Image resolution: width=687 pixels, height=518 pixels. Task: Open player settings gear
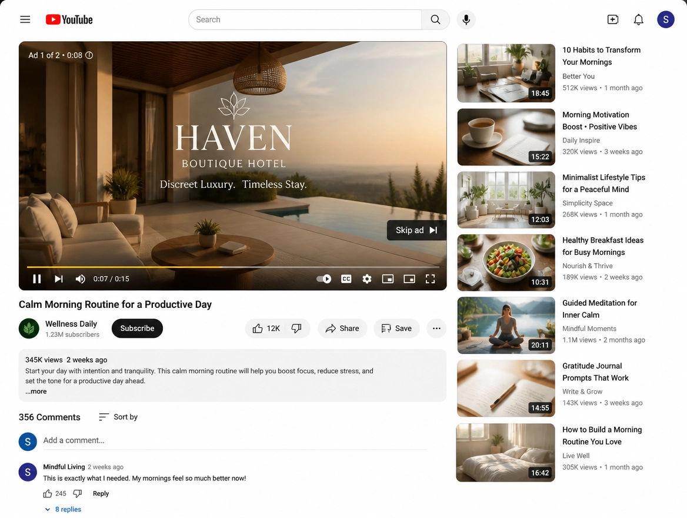tap(366, 278)
